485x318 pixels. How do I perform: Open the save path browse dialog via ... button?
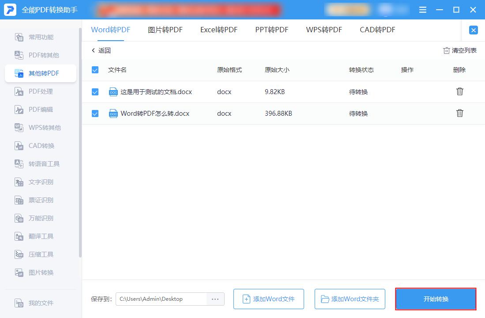point(215,299)
